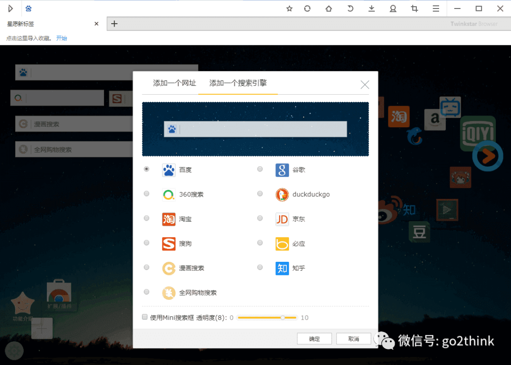Click the 取消 cancel button
The image size is (511, 365).
pos(353,339)
